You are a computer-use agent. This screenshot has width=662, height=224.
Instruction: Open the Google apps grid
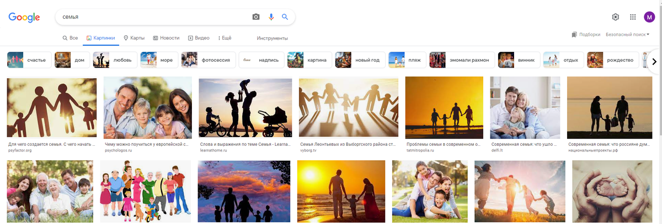(x=633, y=17)
